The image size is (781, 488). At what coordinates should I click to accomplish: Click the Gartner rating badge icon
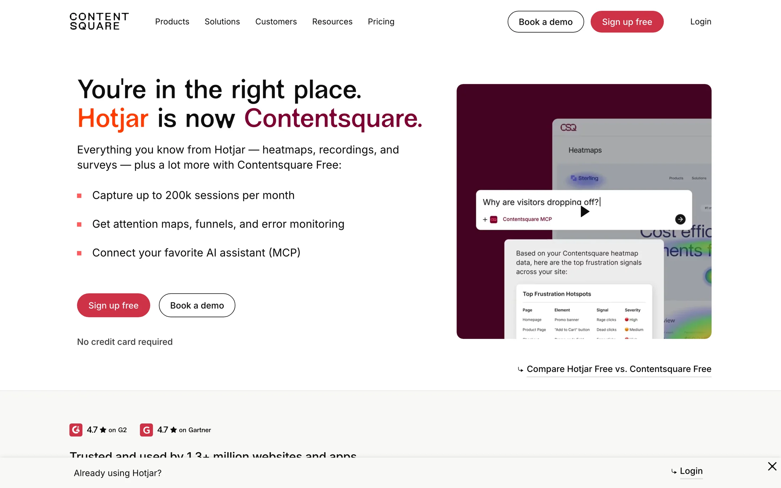tap(146, 430)
